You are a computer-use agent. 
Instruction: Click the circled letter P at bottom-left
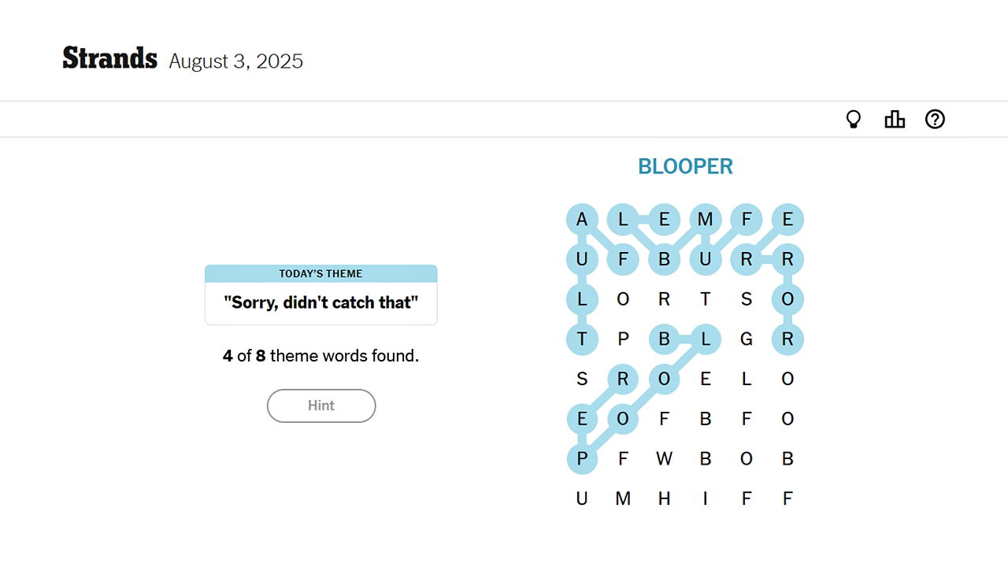583,458
